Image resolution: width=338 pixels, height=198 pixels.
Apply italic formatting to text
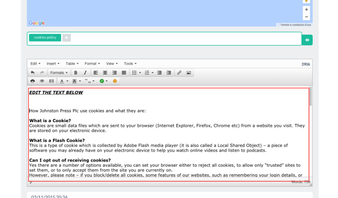click(x=85, y=73)
